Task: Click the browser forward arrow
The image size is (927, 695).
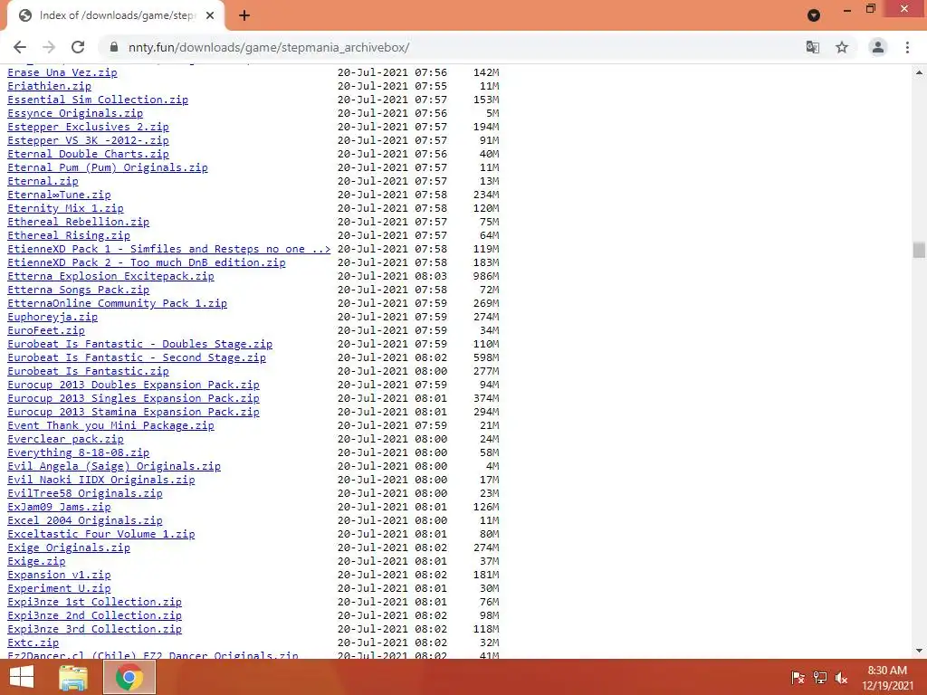Action: click(x=49, y=47)
